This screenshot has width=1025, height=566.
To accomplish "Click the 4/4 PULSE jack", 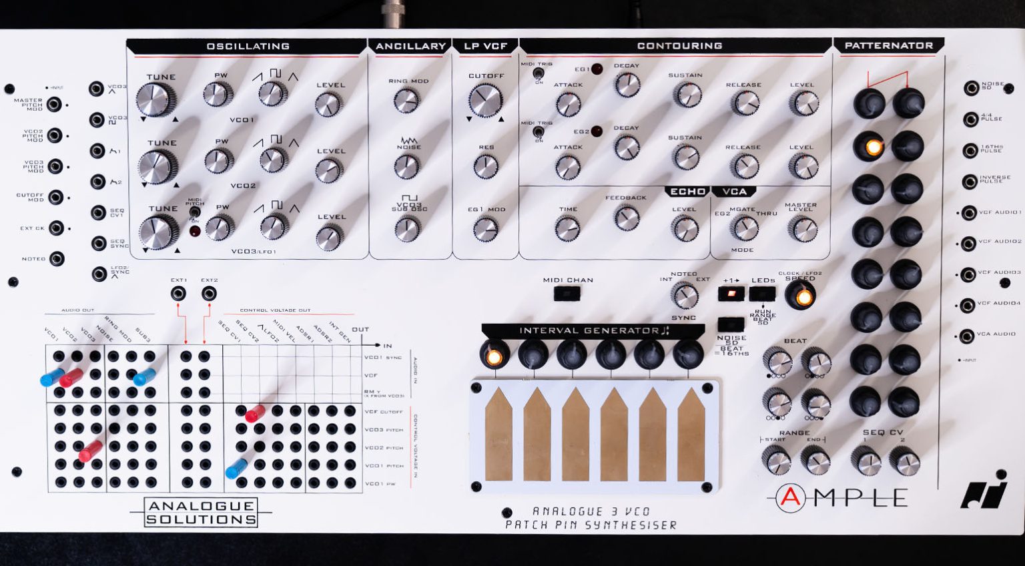I will click(971, 120).
